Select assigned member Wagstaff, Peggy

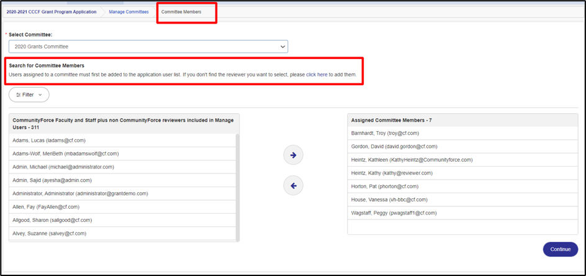462,213
